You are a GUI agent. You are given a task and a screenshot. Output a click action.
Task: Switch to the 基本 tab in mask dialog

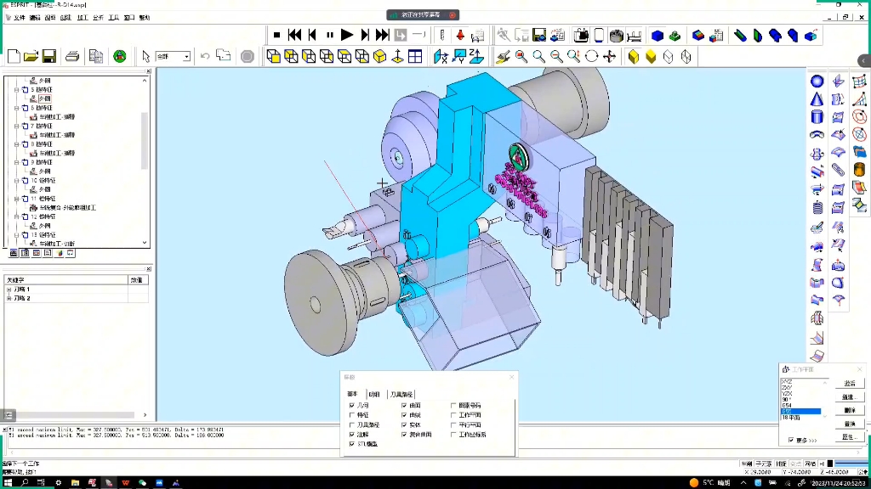pos(353,394)
